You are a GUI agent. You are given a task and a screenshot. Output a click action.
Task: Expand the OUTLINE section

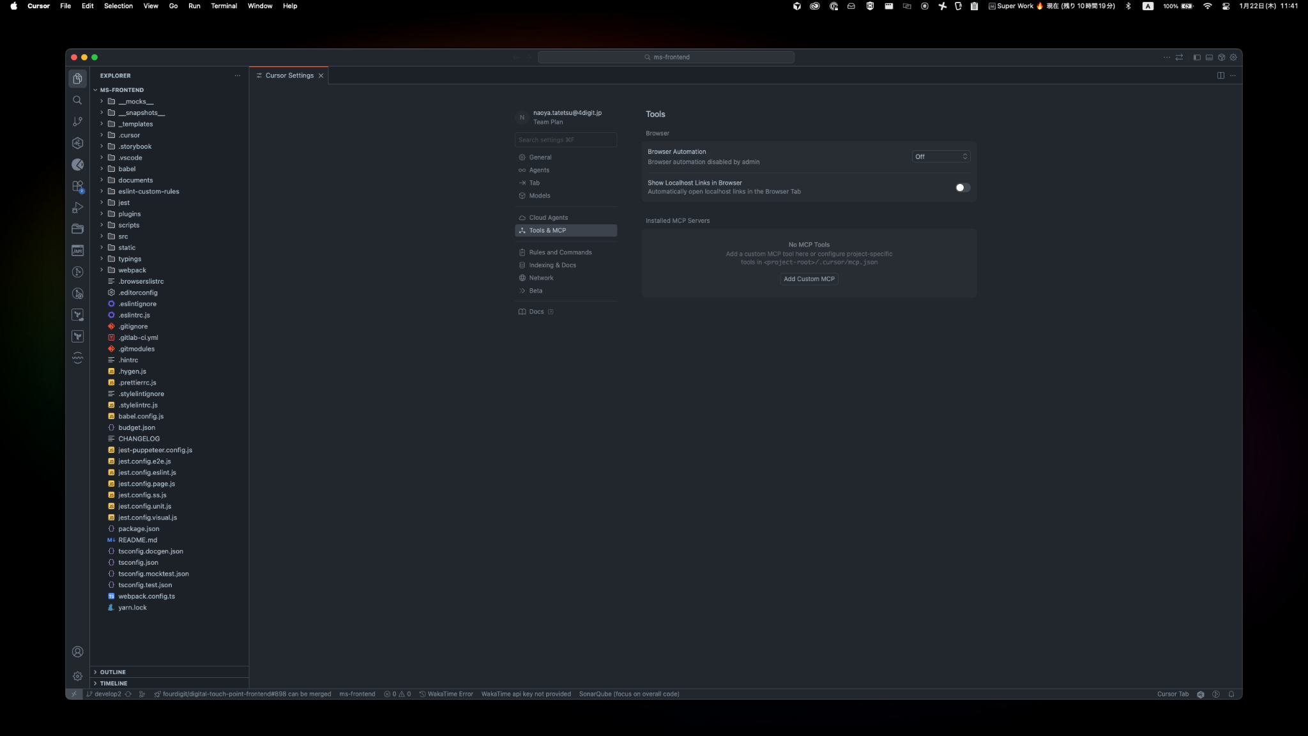[169, 672]
